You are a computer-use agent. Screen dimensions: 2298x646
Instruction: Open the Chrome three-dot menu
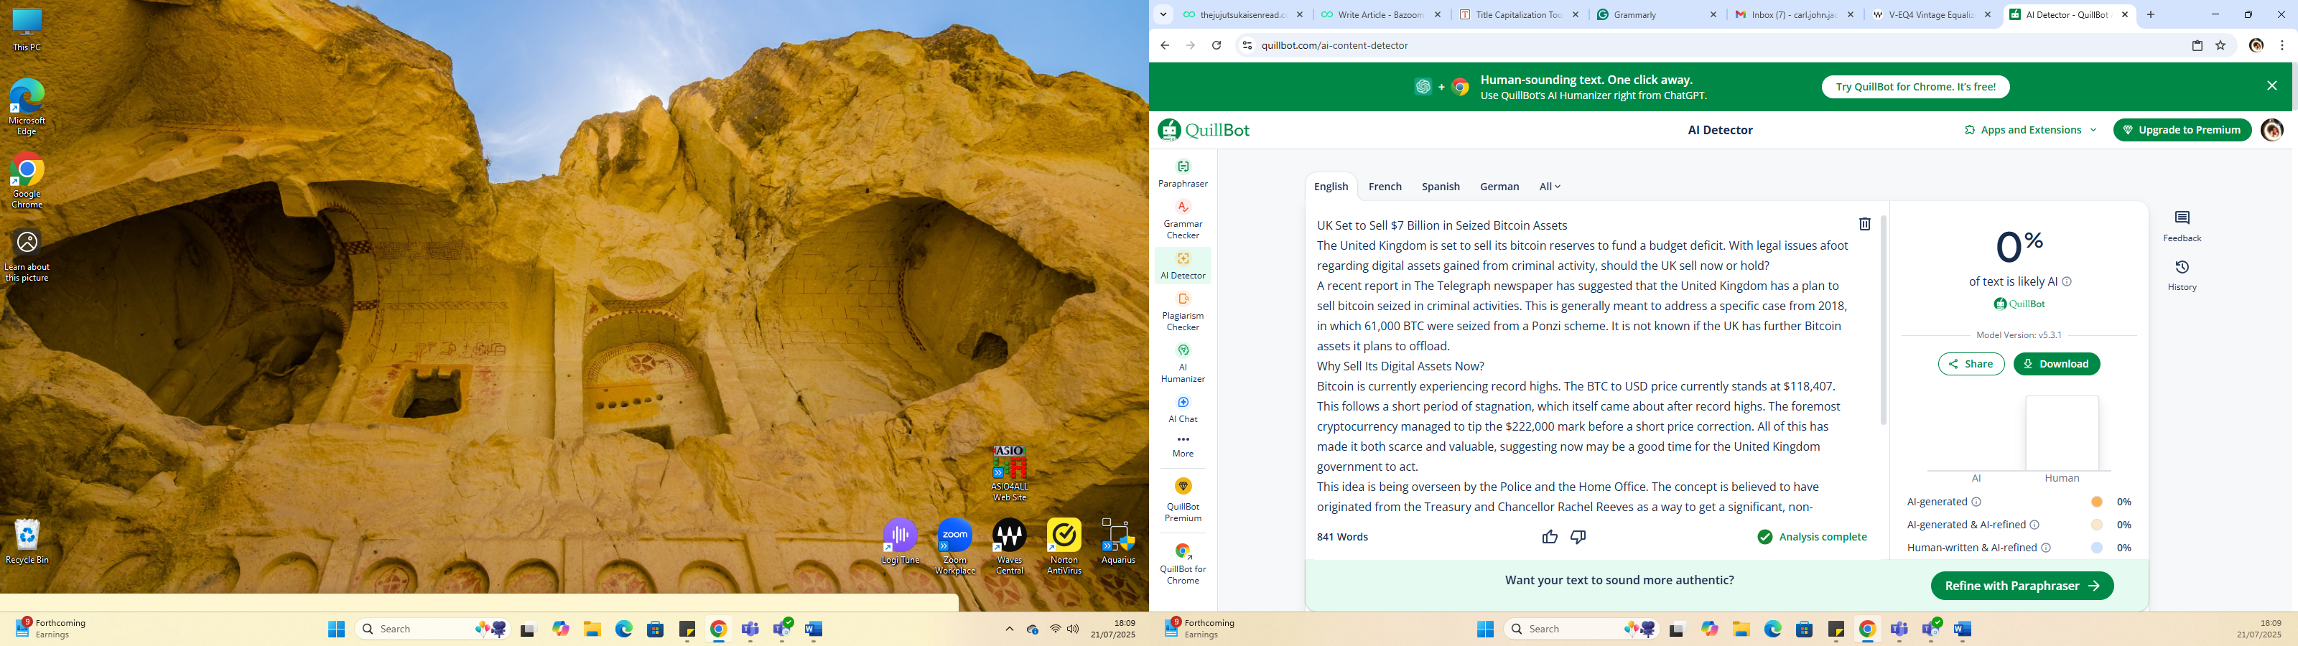pos(2282,45)
